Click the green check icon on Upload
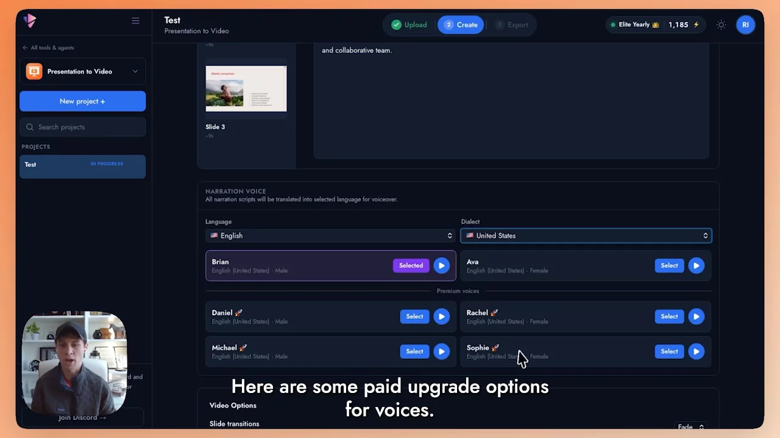780x438 pixels. 397,25
